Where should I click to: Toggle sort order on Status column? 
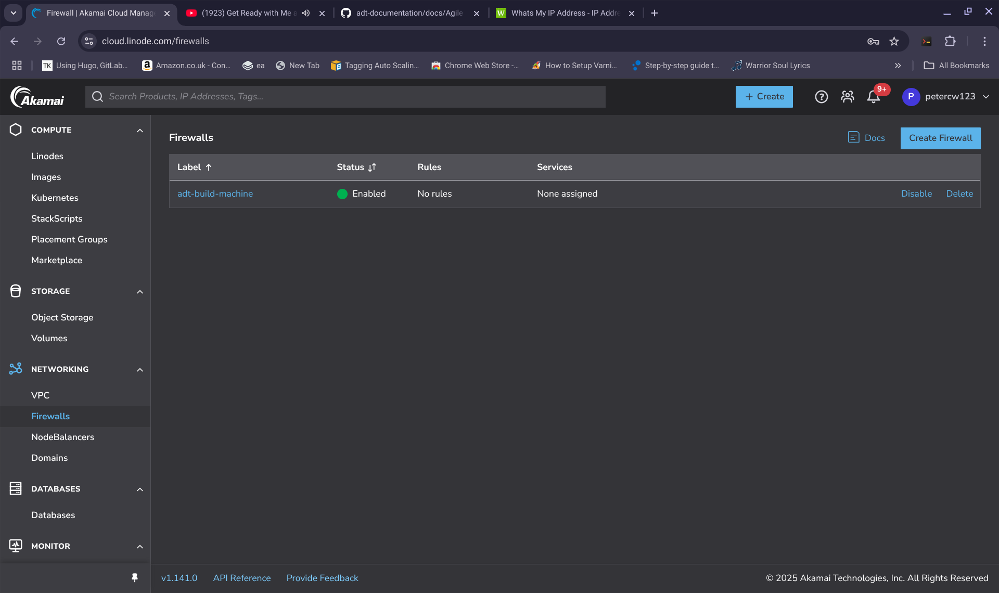(372, 167)
